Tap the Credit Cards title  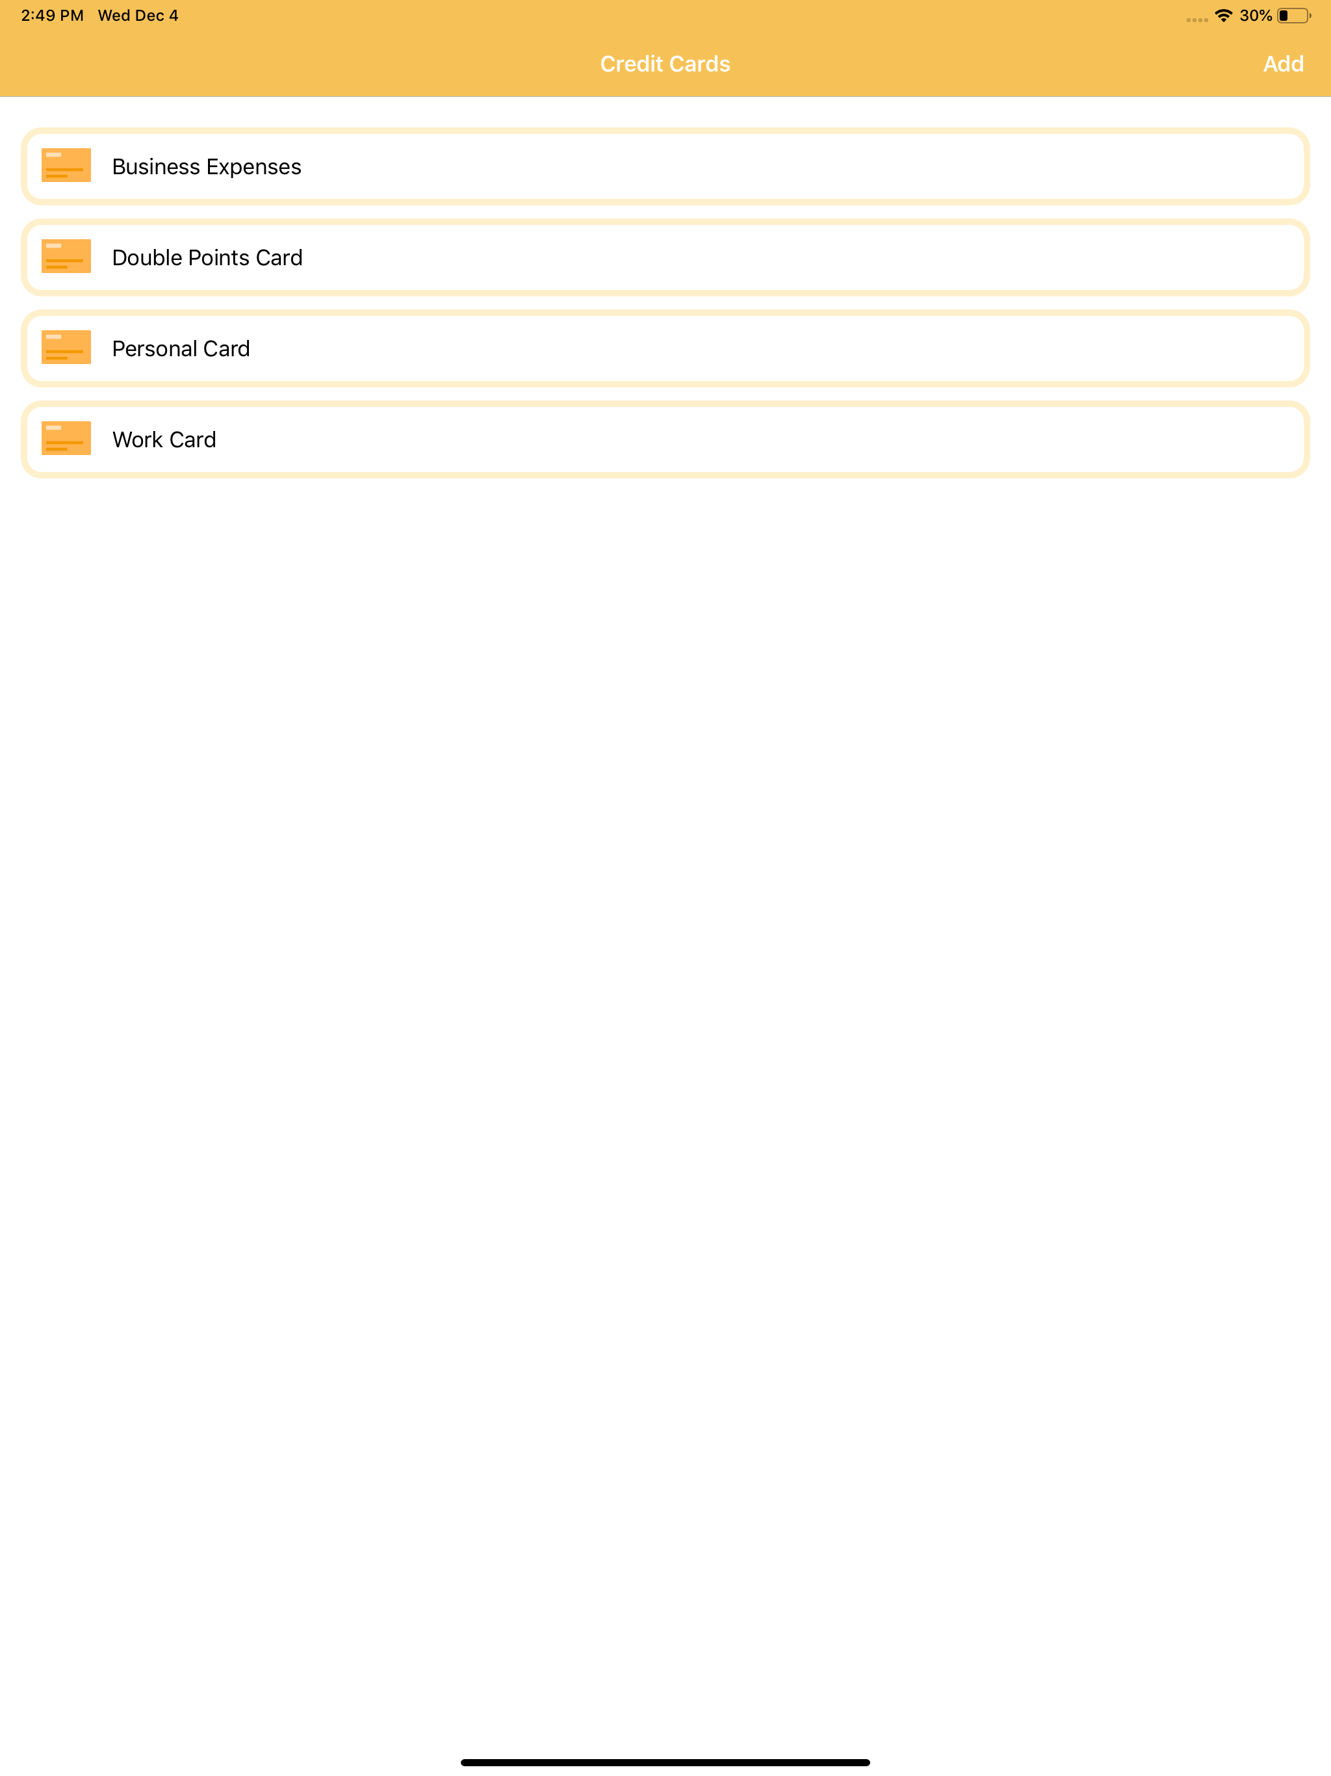(x=665, y=64)
